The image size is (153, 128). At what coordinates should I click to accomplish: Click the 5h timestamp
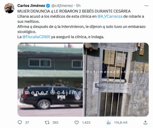pos(78,6)
